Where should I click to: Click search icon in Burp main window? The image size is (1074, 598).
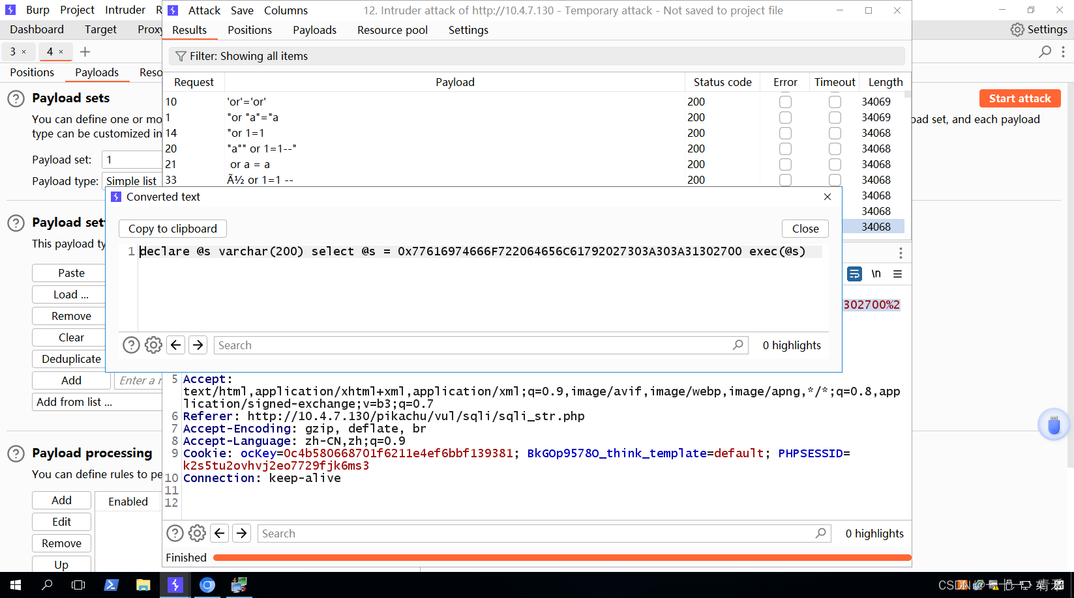pos(1045,51)
